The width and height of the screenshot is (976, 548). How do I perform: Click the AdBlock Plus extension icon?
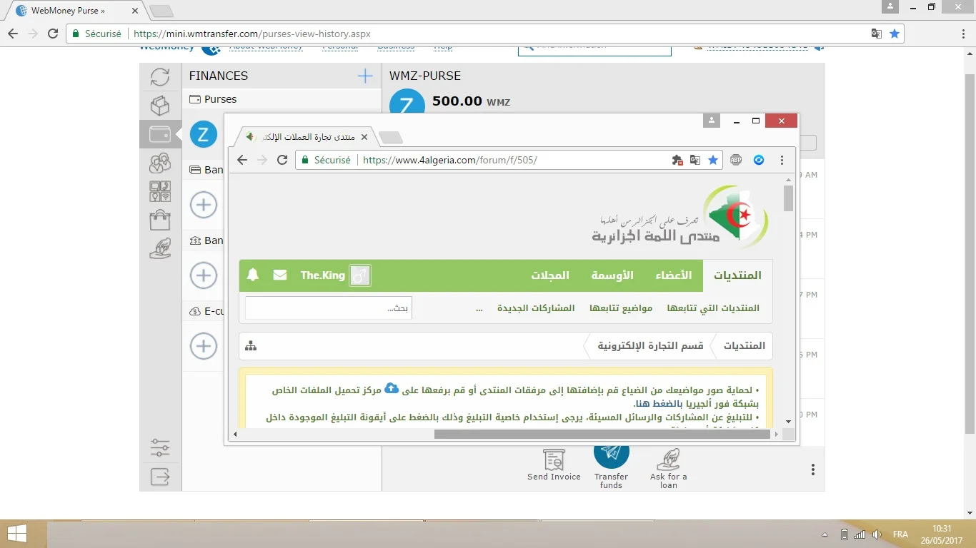[x=736, y=161]
